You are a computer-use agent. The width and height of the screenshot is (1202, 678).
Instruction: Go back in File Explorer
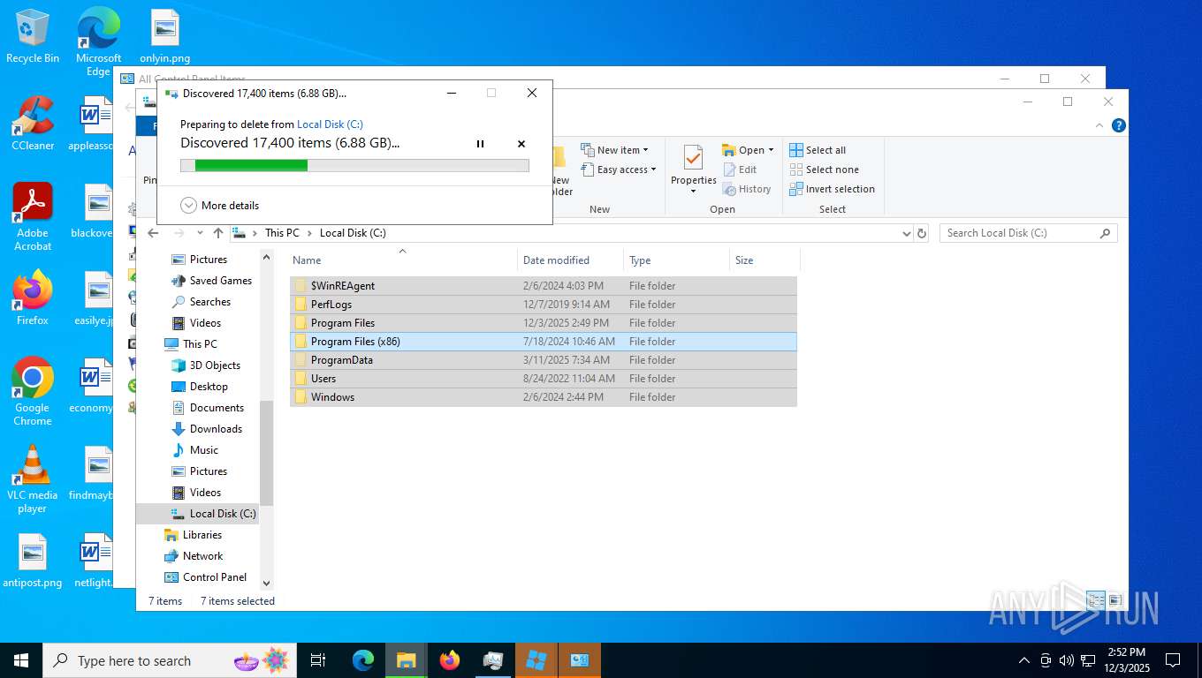[153, 233]
